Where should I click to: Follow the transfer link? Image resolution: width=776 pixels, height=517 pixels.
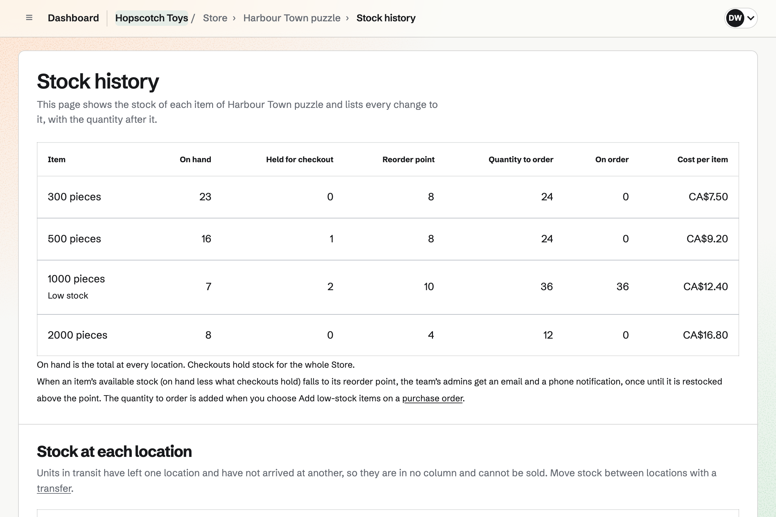point(54,488)
